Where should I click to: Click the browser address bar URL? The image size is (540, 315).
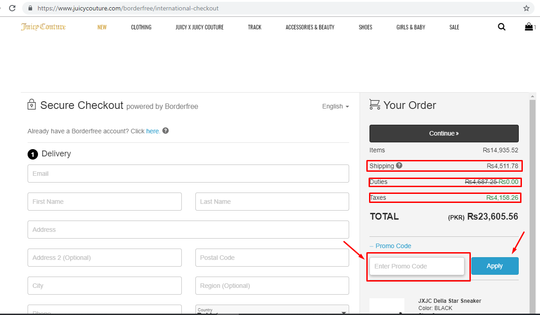(128, 8)
